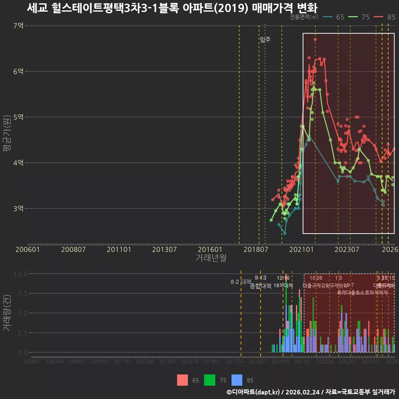Viewport: 399px width, 399px height.
Task: Click the 2.5 label on volume chart
Action: tap(22, 333)
